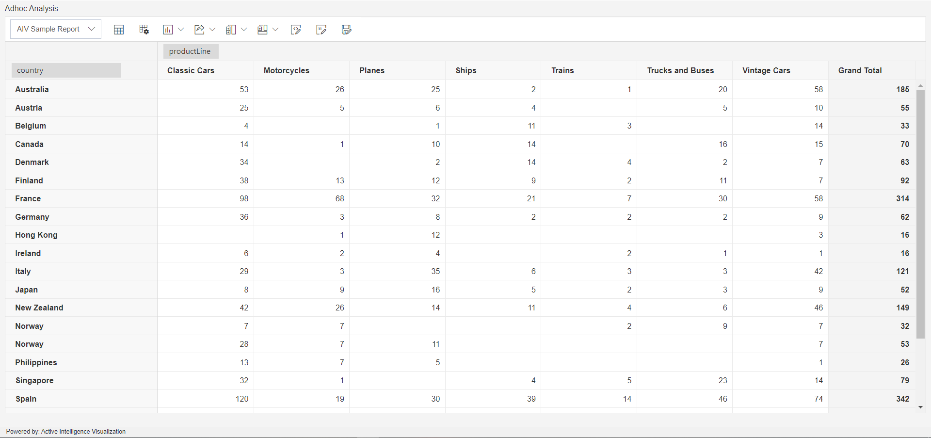The width and height of the screenshot is (931, 438).
Task: Click Spain Grand Total value 342
Action: click(x=902, y=399)
